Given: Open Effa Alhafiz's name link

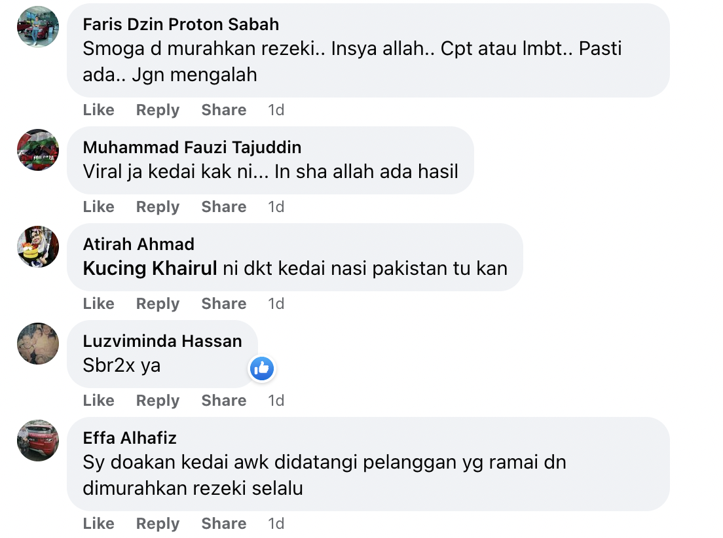Looking at the screenshot, I should point(130,438).
